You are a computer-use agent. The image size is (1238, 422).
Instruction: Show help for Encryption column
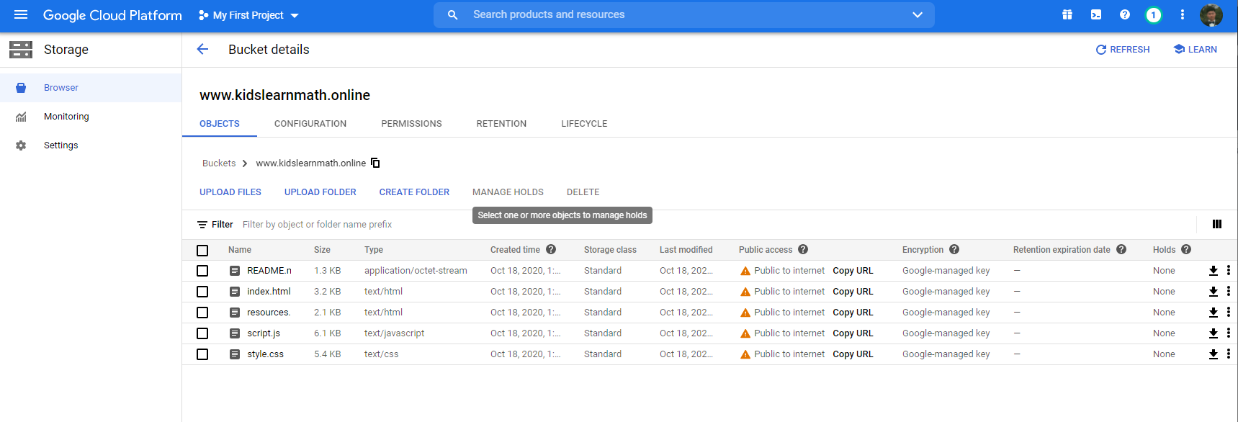[954, 249]
